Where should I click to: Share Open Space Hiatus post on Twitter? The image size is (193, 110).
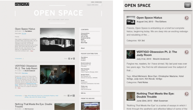point(71,59)
